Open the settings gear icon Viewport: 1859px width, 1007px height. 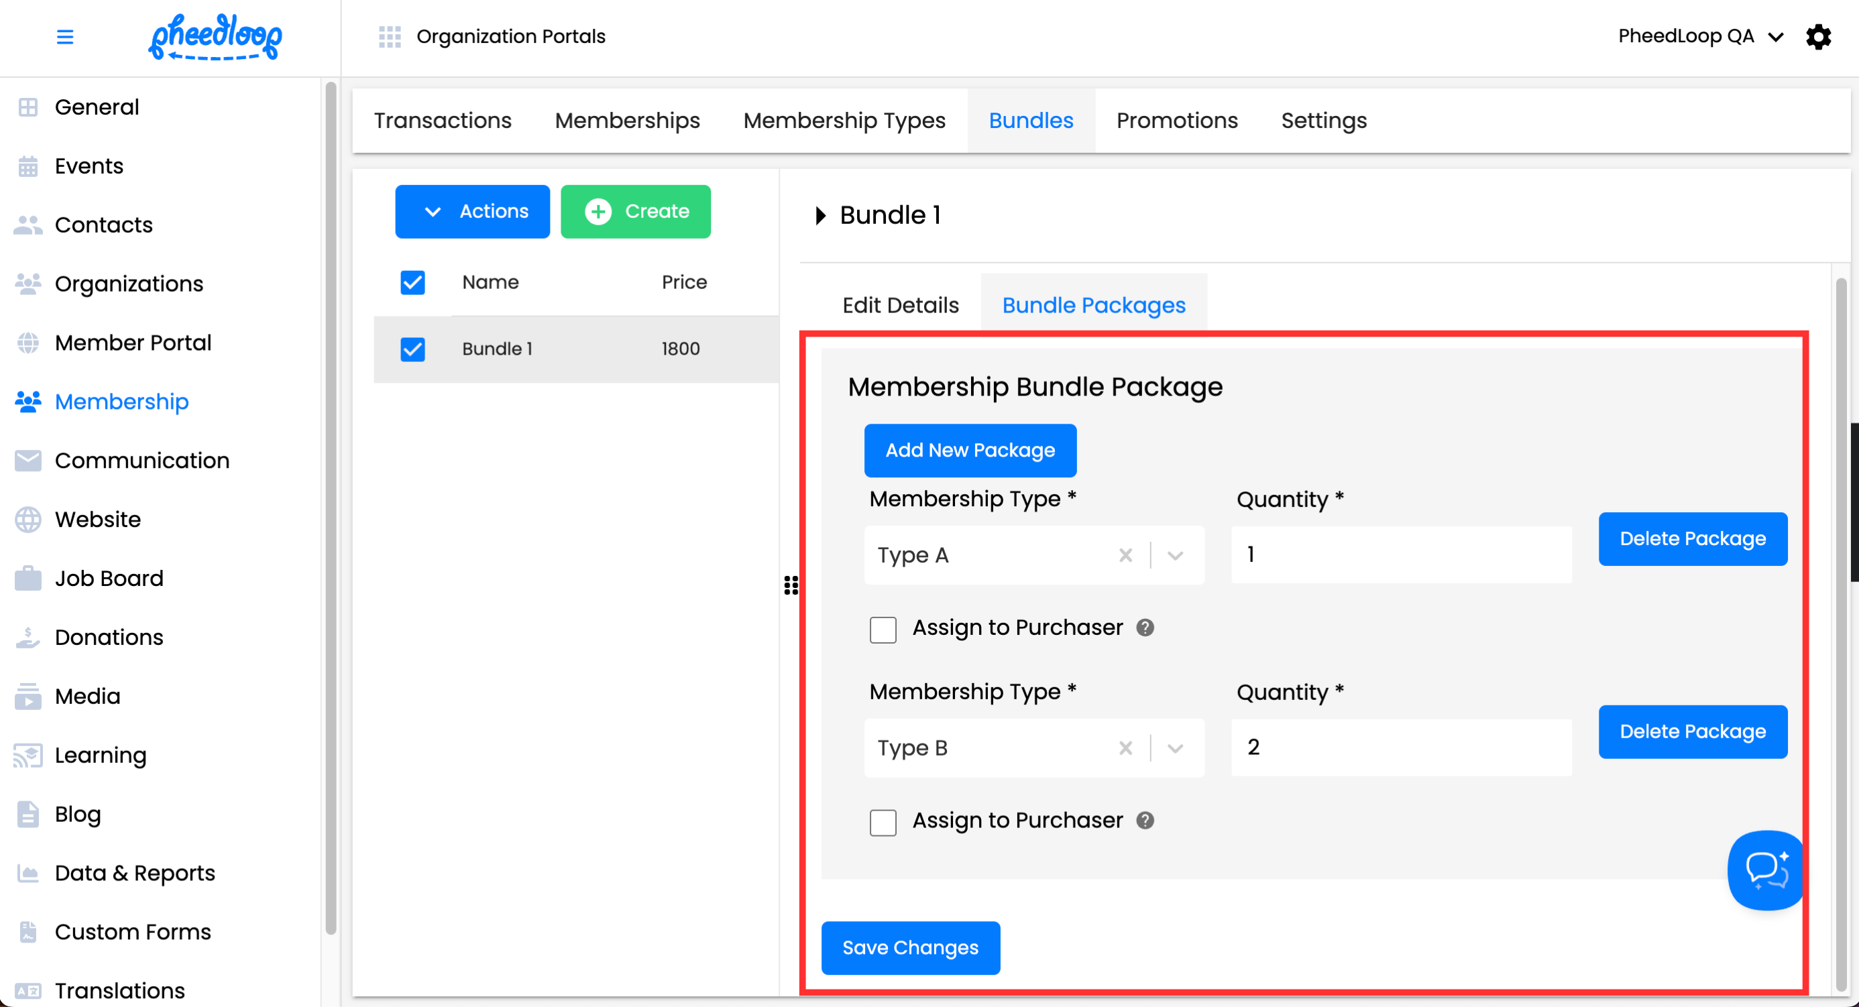tap(1818, 37)
